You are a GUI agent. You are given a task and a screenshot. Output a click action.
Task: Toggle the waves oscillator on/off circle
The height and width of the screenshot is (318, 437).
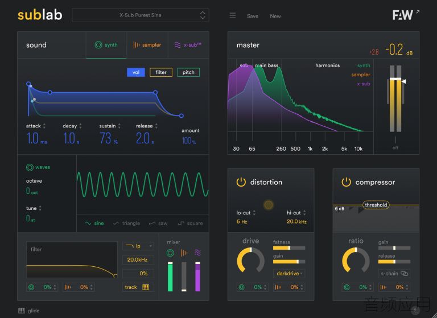pyautogui.click(x=30, y=167)
